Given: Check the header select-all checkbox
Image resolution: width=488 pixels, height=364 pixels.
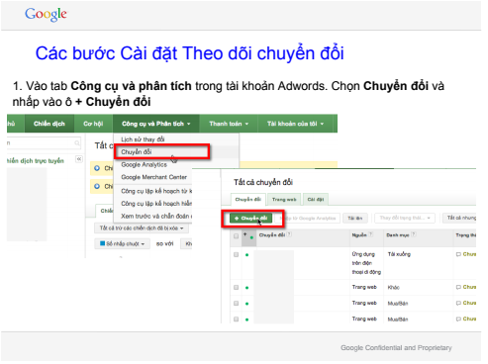Looking at the screenshot, I should point(236,236).
